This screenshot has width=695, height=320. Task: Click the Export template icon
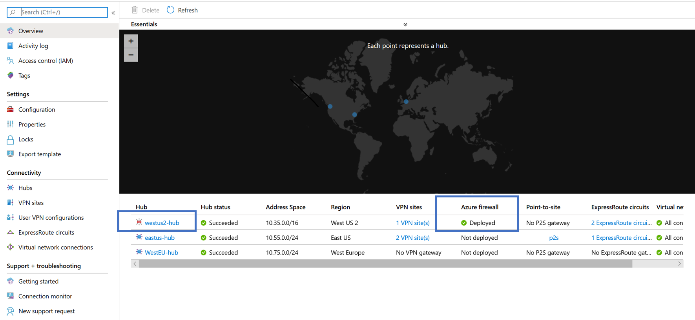[11, 154]
